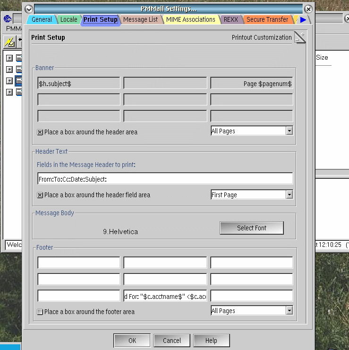Switch to the General tab
Image resolution: width=349 pixels, height=350 pixels.
tap(42, 19)
